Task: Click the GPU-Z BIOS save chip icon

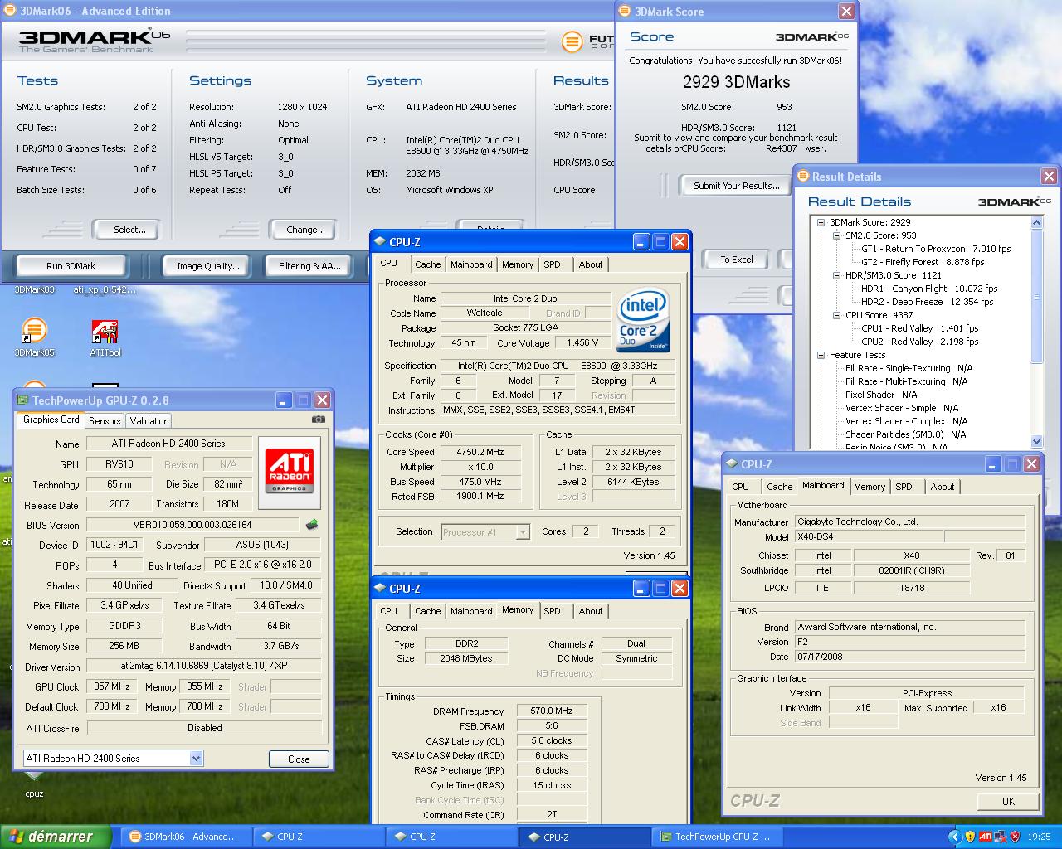Action: point(312,524)
